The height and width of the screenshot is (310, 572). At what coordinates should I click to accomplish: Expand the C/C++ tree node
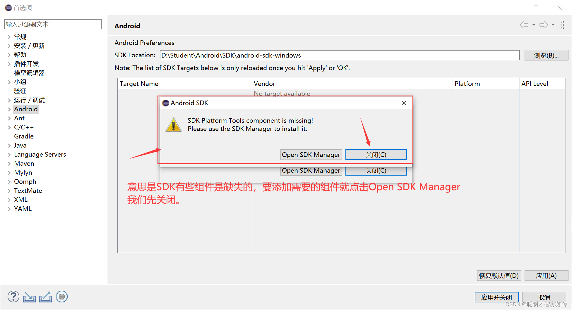tap(9, 127)
